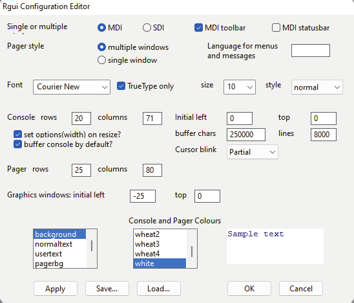This screenshot has height=303, width=354.
Task: Click the element list scrollbar thumb
Action: (92, 246)
